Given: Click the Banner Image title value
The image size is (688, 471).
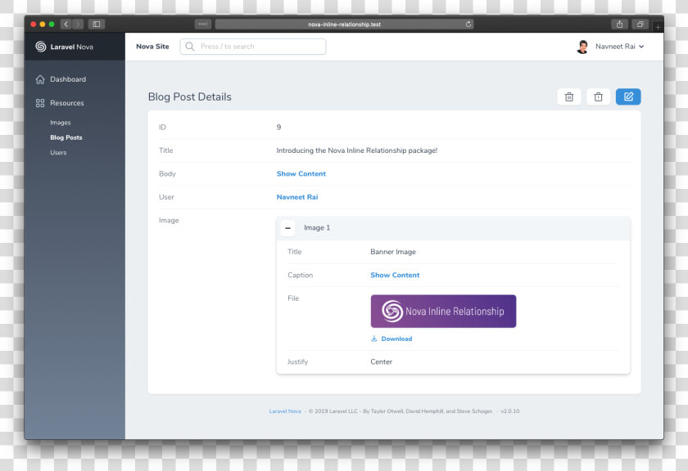Looking at the screenshot, I should pos(392,252).
